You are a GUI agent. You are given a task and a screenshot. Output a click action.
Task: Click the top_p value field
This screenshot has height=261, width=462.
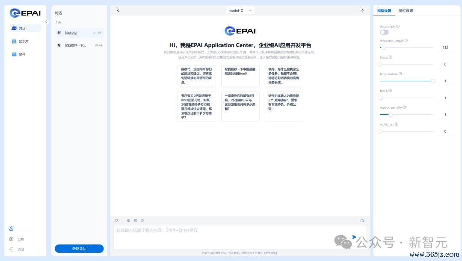click(445, 64)
